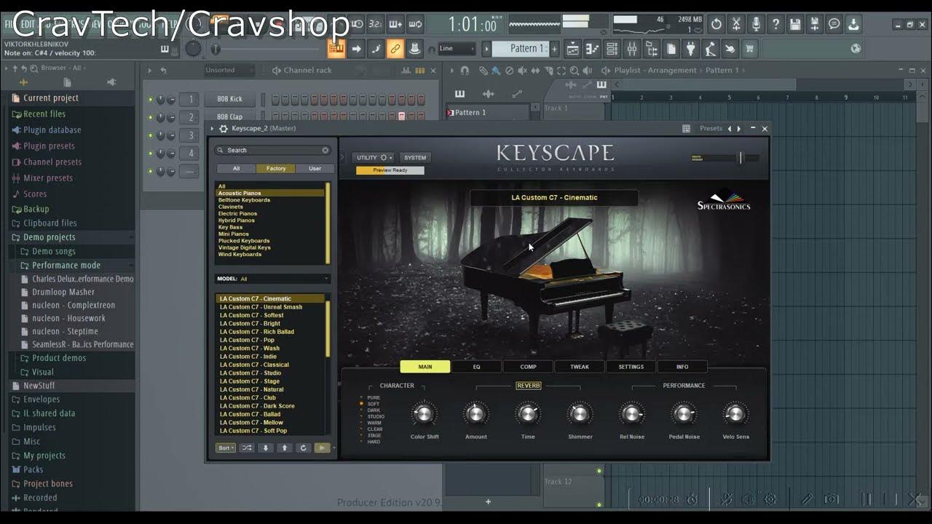Click the web news globe icon in toolbar
Screen dimensions: 932x524
[x=856, y=49]
